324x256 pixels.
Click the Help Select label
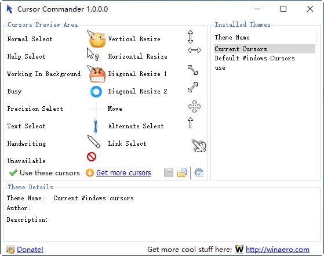(x=27, y=56)
